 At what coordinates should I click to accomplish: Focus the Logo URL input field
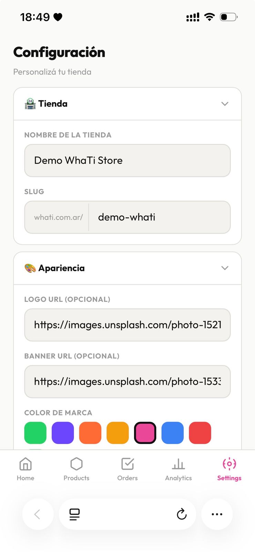127,325
